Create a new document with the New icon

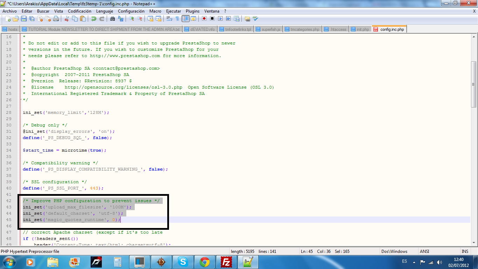[x=7, y=19]
